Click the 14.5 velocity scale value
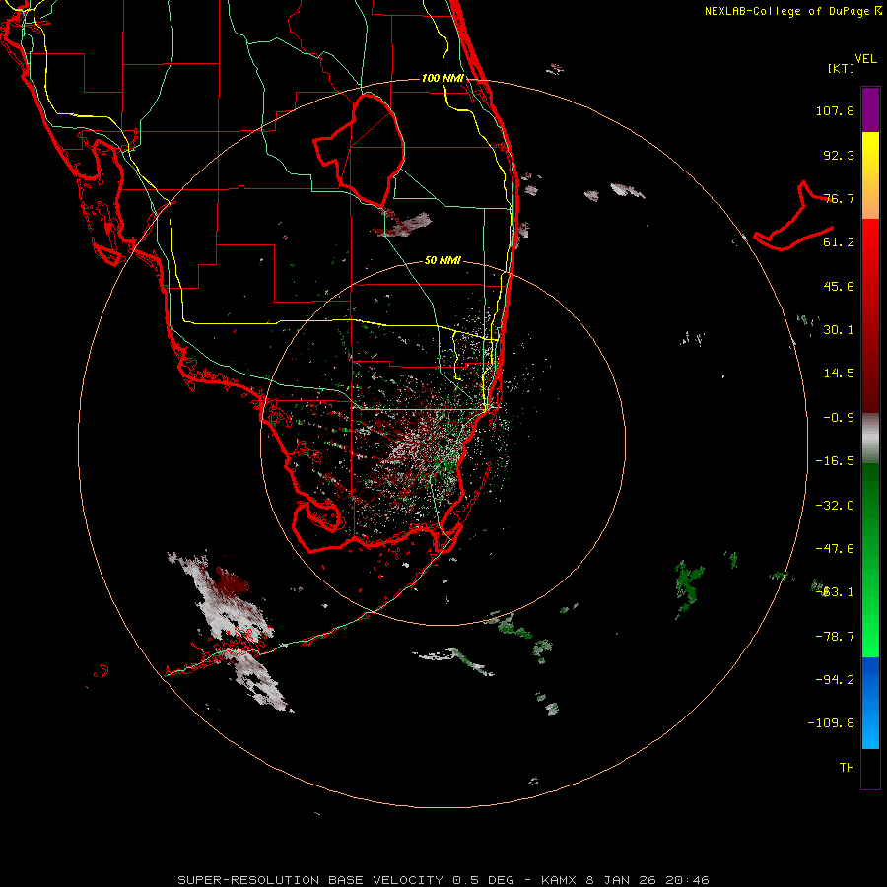 (839, 374)
